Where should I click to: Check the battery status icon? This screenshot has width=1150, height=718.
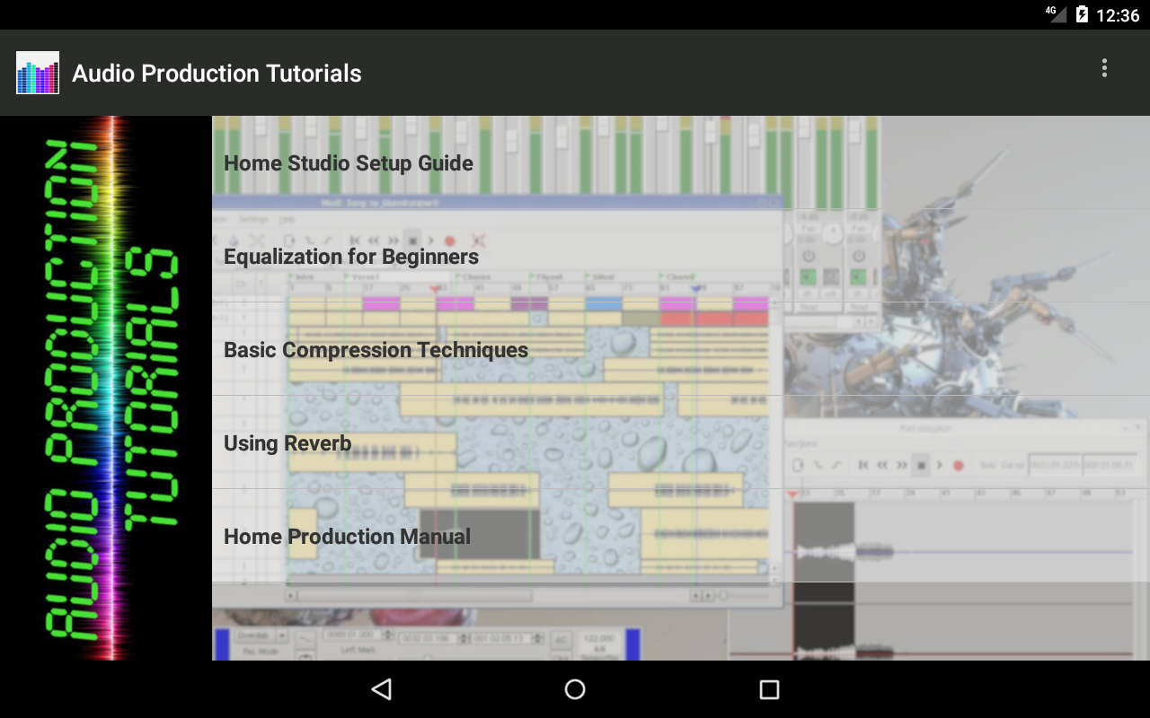point(1082,14)
